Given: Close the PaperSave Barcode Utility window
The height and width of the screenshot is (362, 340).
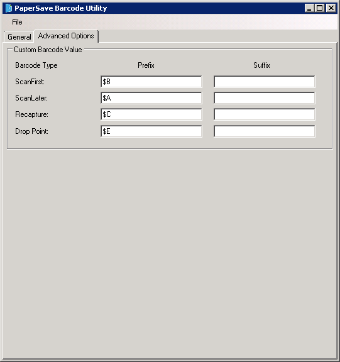Looking at the screenshot, I should coord(331,8).
